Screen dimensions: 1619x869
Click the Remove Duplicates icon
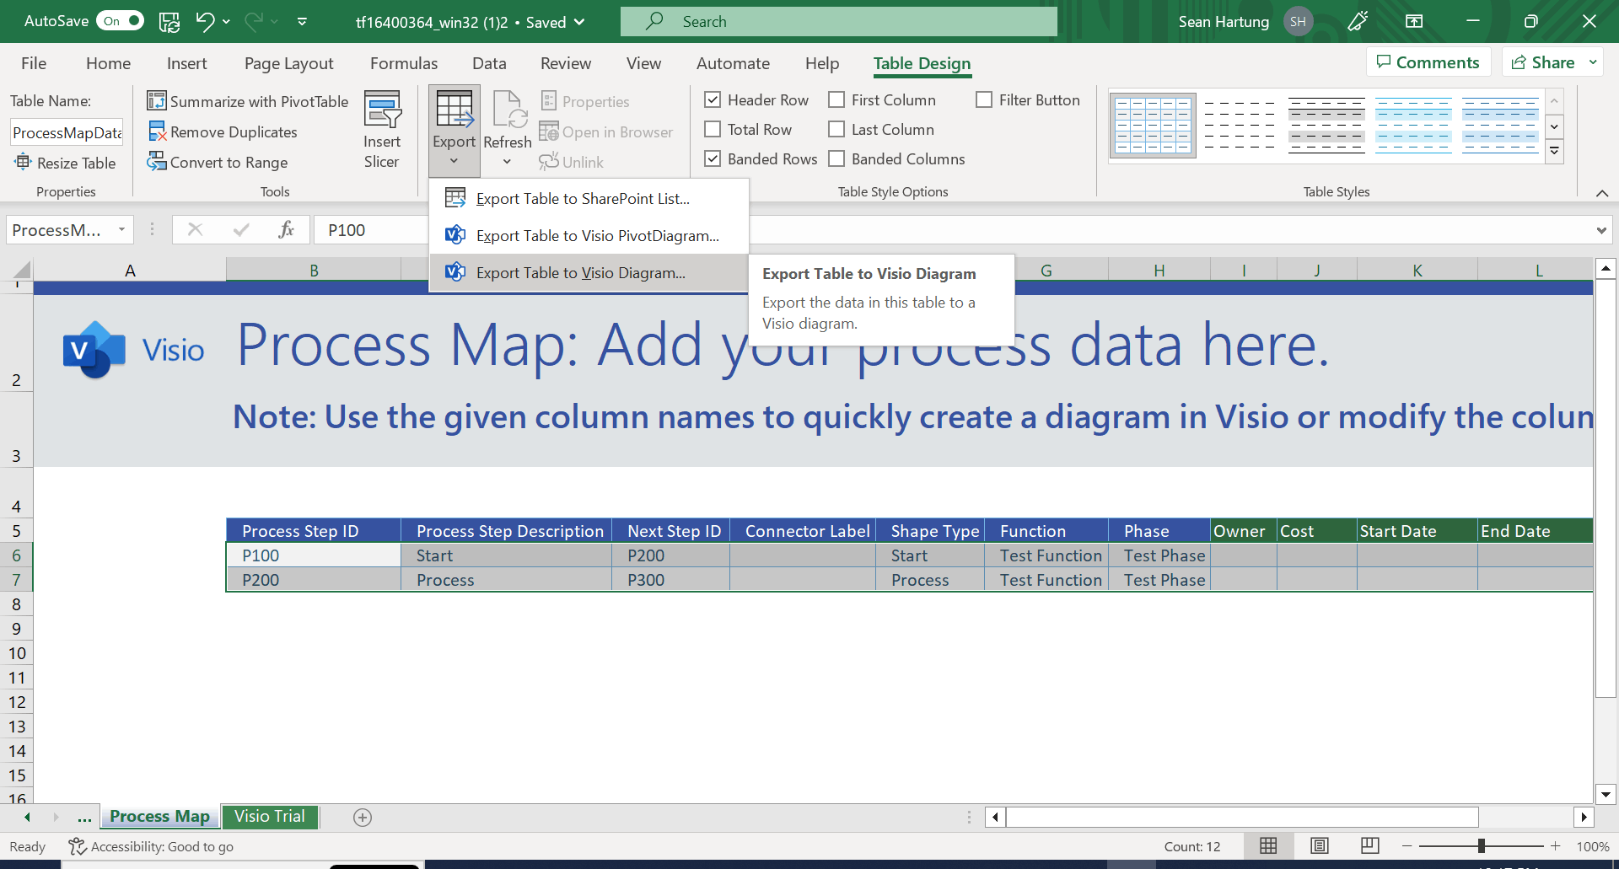click(157, 131)
